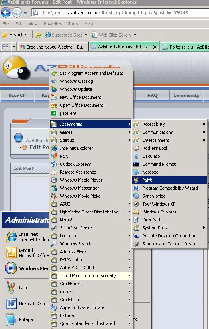This screenshot has width=209, height=329.
Task: Launch Command Prompt icon
Action: [x=136, y=164]
